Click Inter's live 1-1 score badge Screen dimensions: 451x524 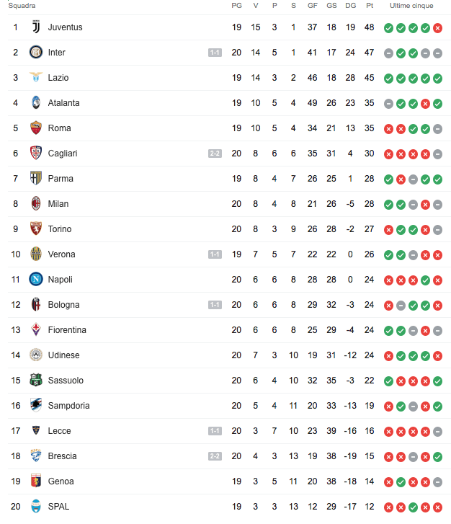click(215, 53)
